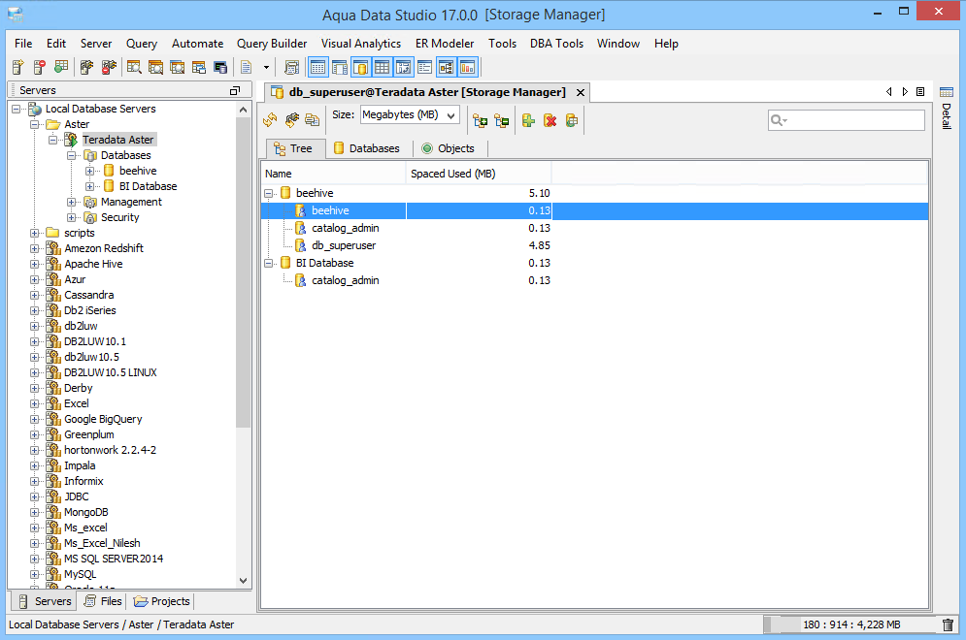Sort by Name column header
The height and width of the screenshot is (640, 966).
333,174
